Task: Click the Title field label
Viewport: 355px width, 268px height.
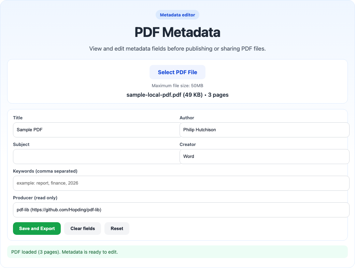Action: point(17,118)
